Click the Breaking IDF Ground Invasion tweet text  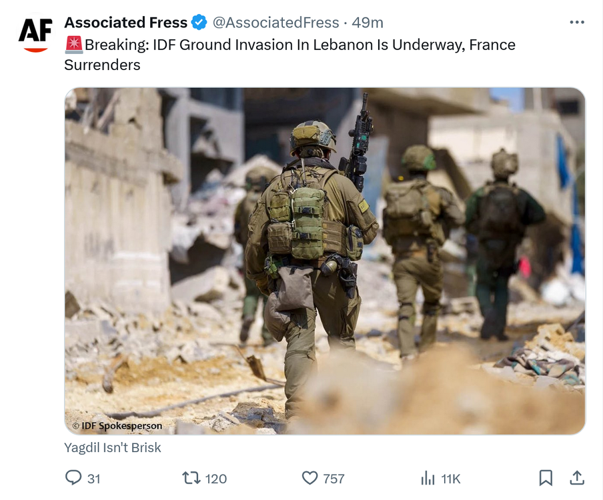289,55
